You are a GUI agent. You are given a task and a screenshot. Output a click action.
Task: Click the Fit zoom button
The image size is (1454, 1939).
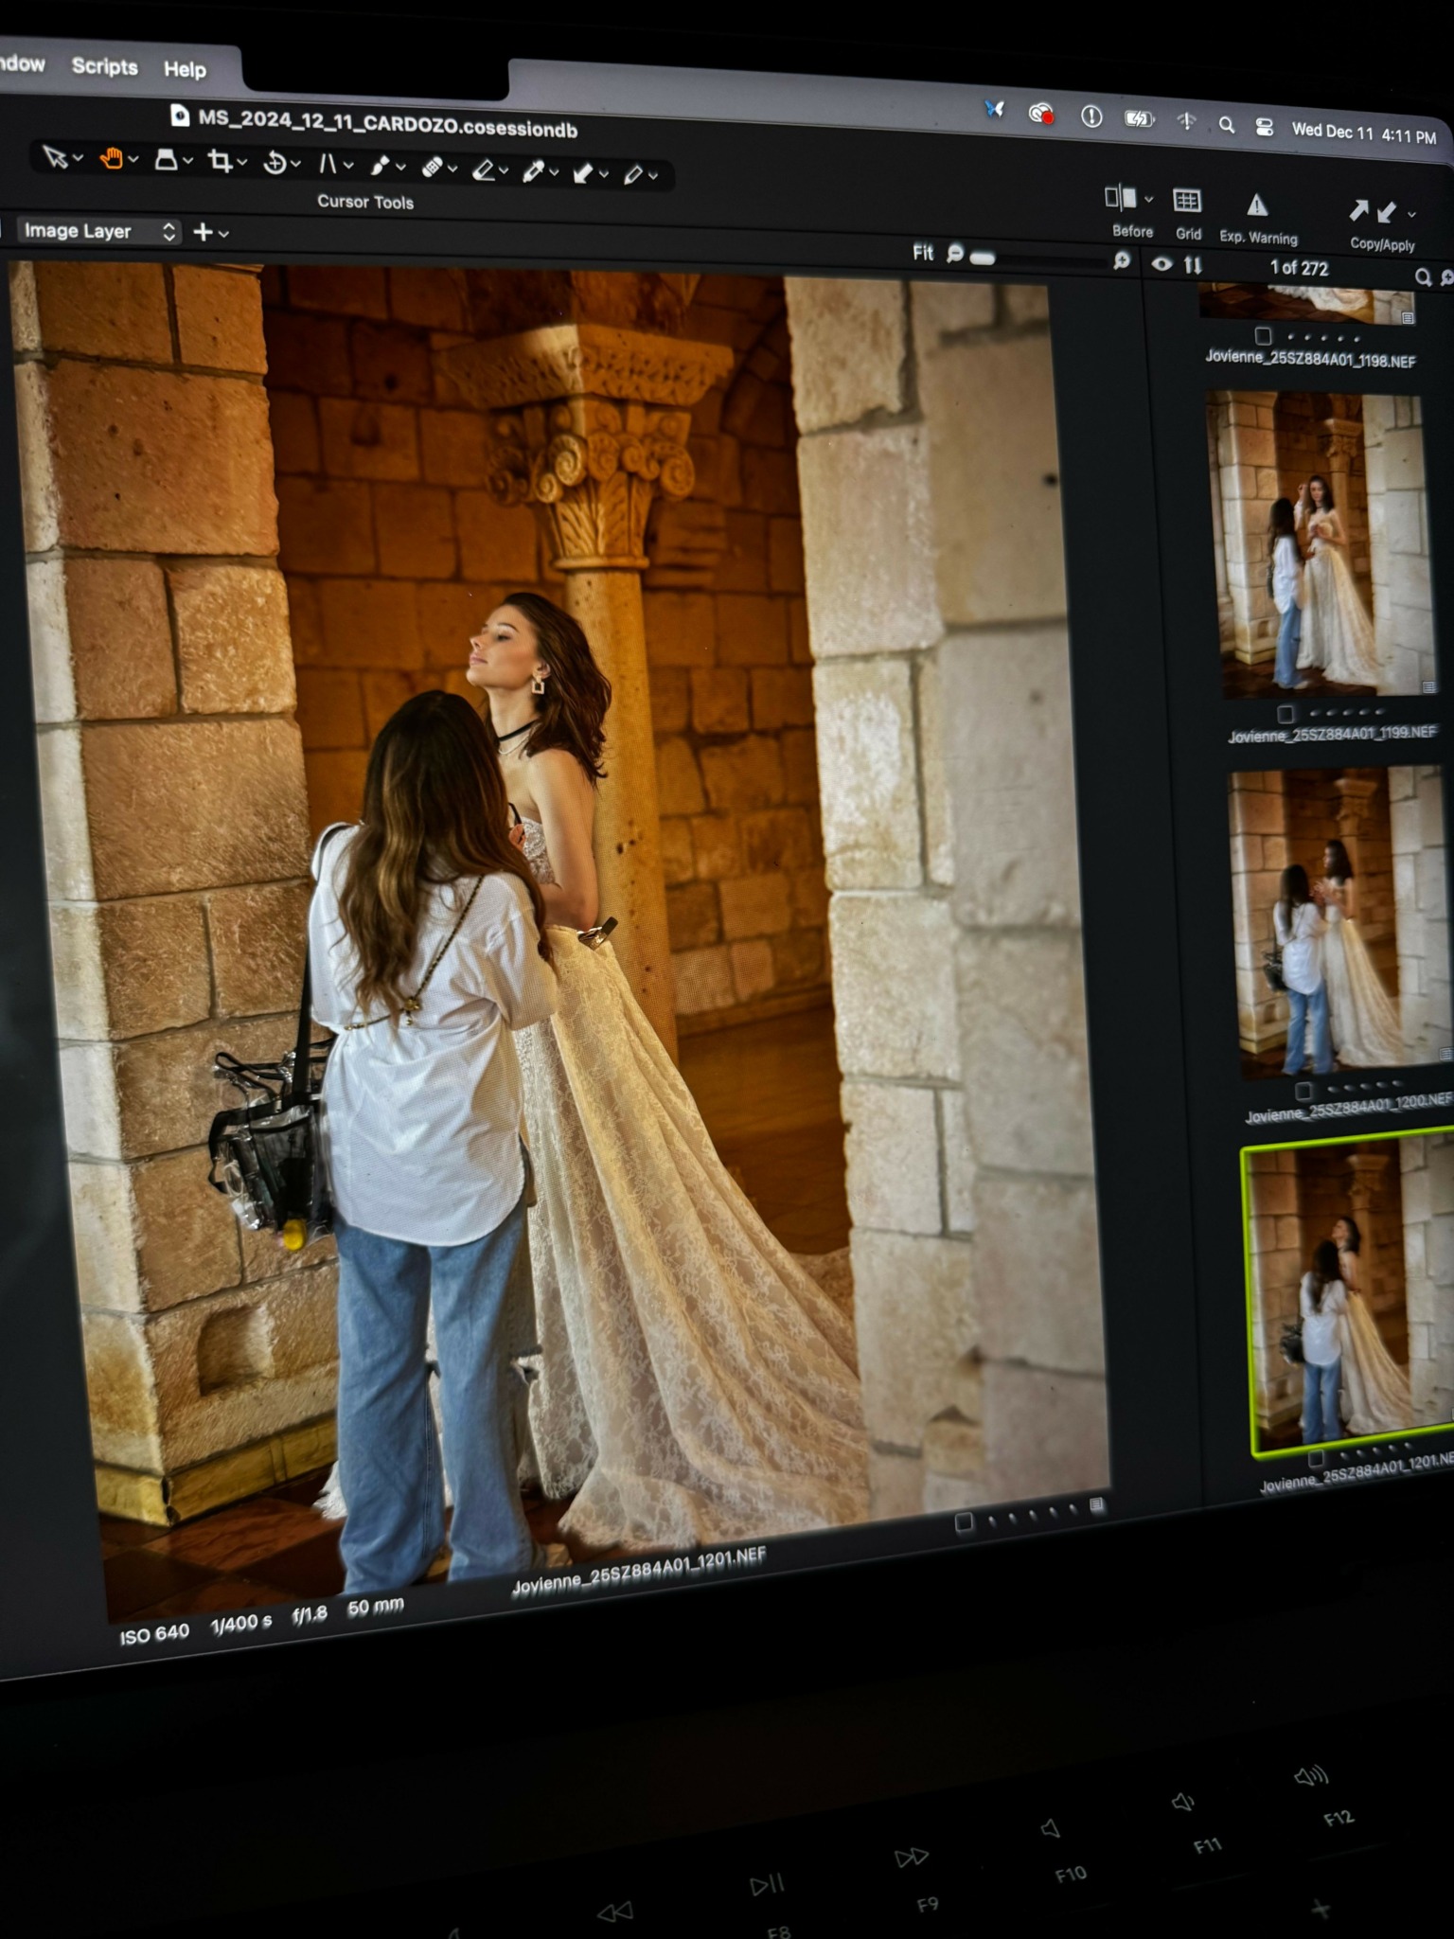922,253
